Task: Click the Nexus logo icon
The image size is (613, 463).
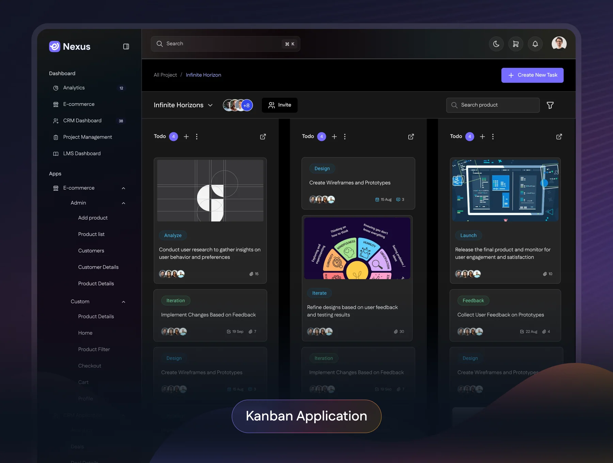Action: point(54,46)
